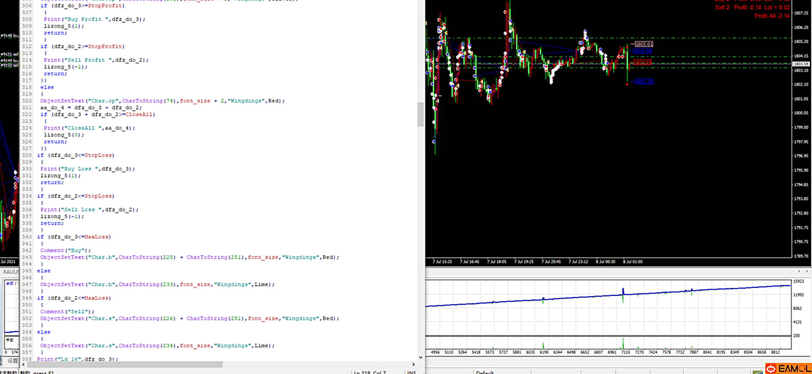
Task: Click the 15923 balance axis value
Action: 799,281
